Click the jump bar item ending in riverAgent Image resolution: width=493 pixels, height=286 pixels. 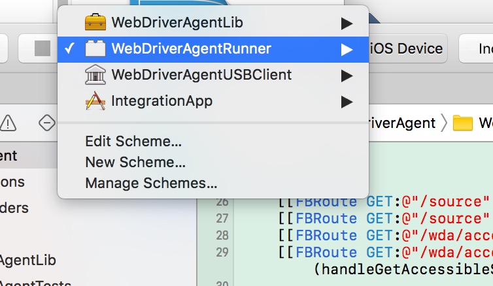coord(402,123)
